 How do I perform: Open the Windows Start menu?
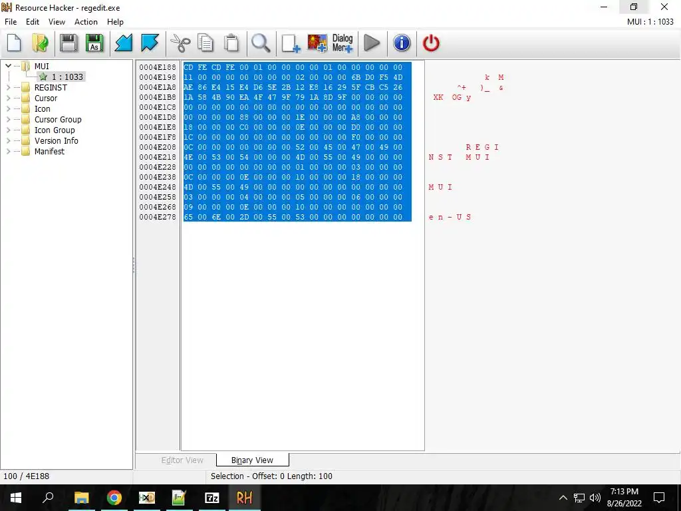click(16, 498)
